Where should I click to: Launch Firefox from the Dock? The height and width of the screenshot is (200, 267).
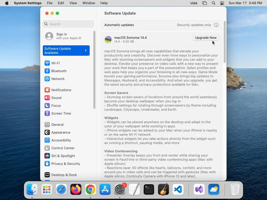pos(76,189)
